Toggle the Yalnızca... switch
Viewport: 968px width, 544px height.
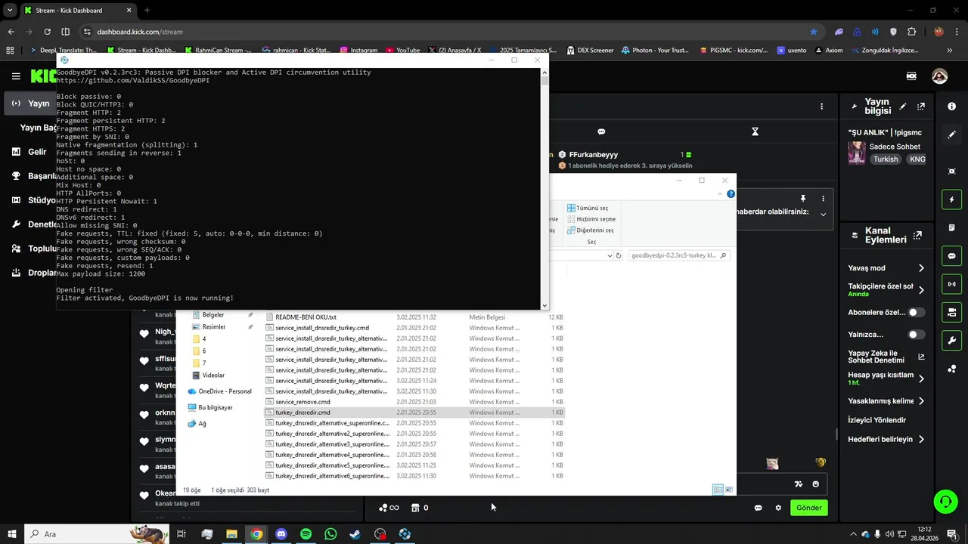click(916, 334)
